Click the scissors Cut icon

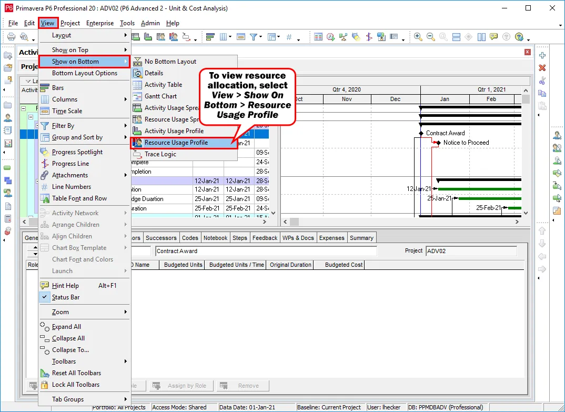(542, 81)
